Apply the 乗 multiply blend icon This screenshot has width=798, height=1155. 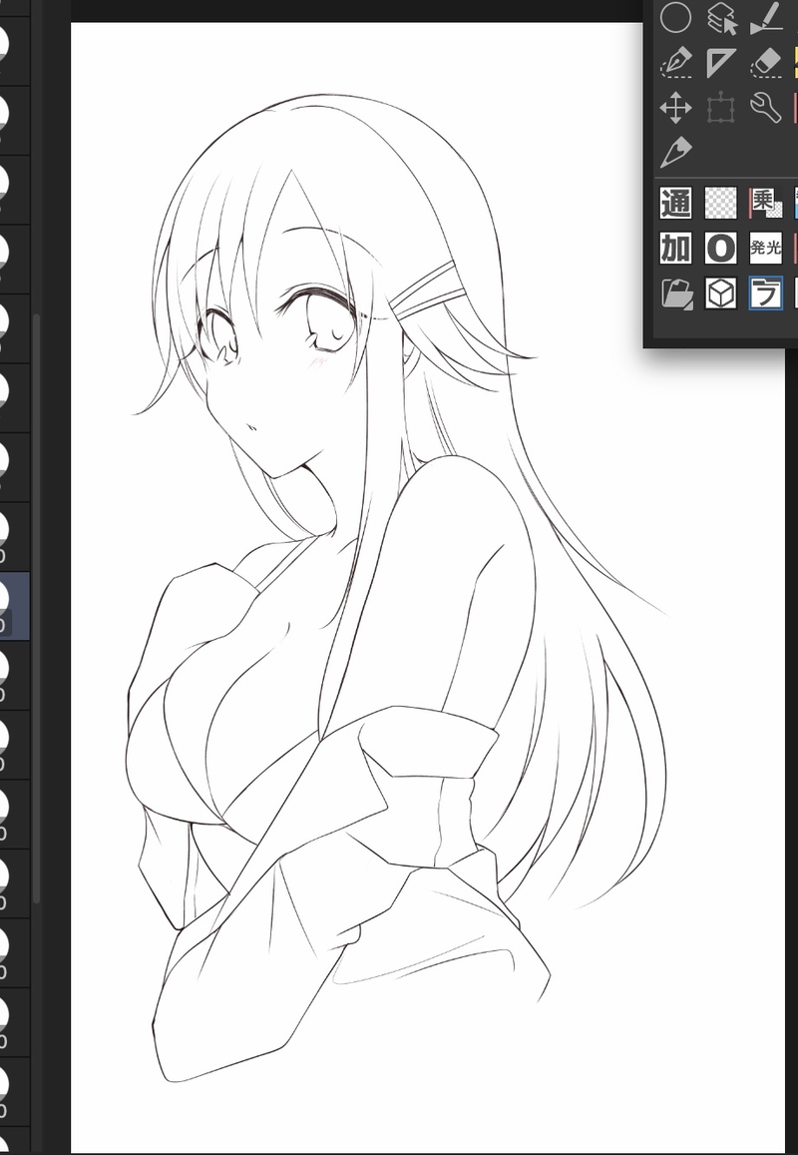(766, 203)
